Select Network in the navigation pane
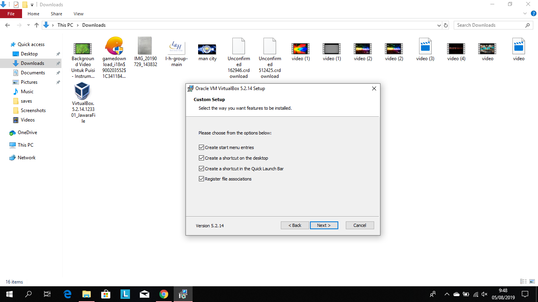This screenshot has width=538, height=302. pyautogui.click(x=26, y=158)
